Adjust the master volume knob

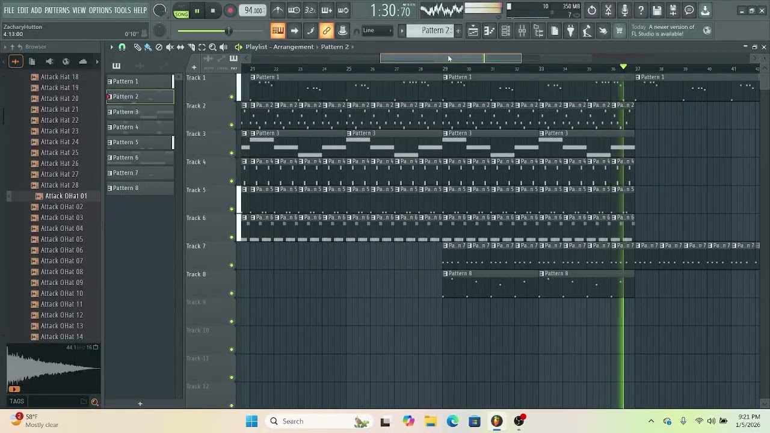coord(160,10)
